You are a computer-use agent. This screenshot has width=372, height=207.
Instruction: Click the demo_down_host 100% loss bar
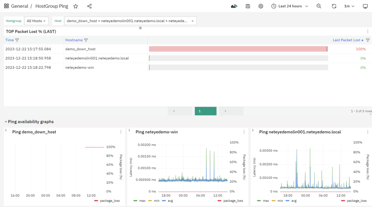238,49
